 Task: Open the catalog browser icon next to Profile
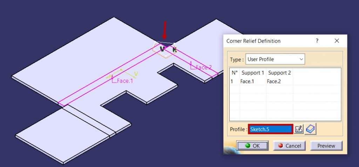[x=311, y=129]
